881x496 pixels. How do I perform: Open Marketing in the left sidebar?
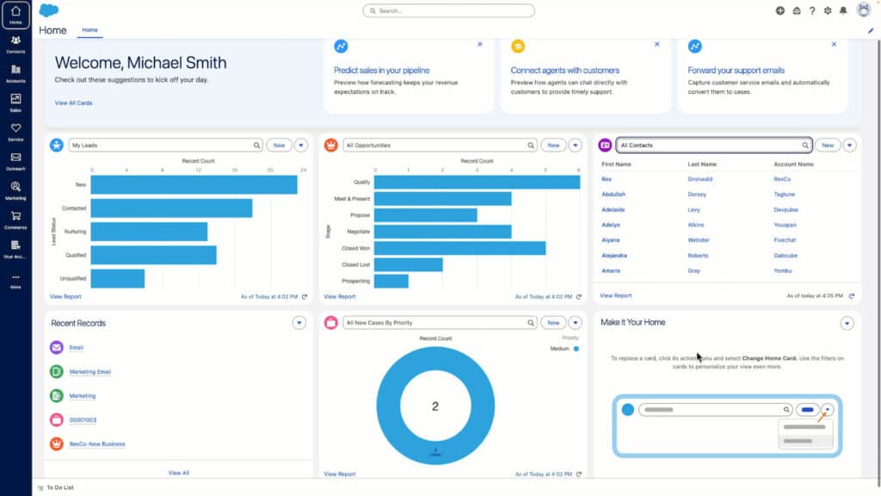[15, 190]
